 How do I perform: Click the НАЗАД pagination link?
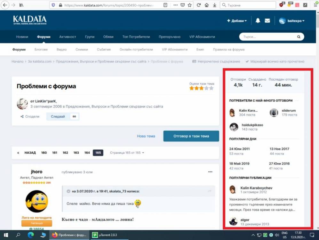[30, 153]
